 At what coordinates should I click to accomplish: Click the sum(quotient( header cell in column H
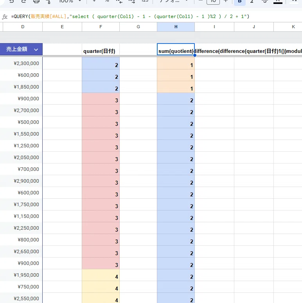coord(176,49)
